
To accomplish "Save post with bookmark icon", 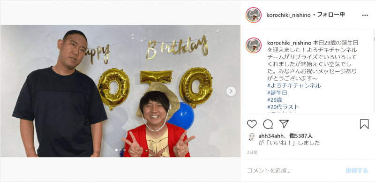I will [364, 124].
